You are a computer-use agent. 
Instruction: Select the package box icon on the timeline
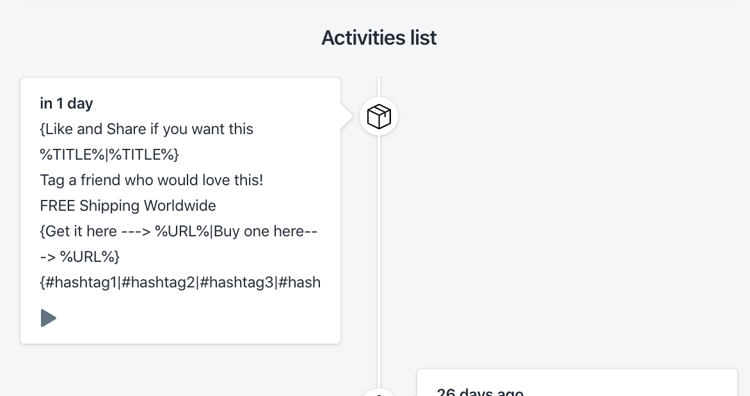tap(379, 116)
